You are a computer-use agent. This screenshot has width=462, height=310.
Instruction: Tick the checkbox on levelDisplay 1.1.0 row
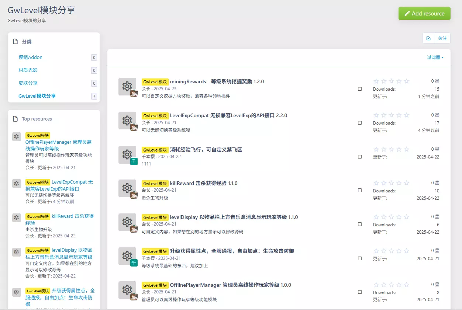tap(360, 224)
